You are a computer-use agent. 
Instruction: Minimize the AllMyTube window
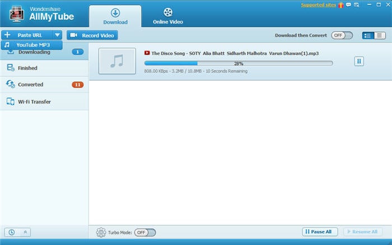coord(369,4)
